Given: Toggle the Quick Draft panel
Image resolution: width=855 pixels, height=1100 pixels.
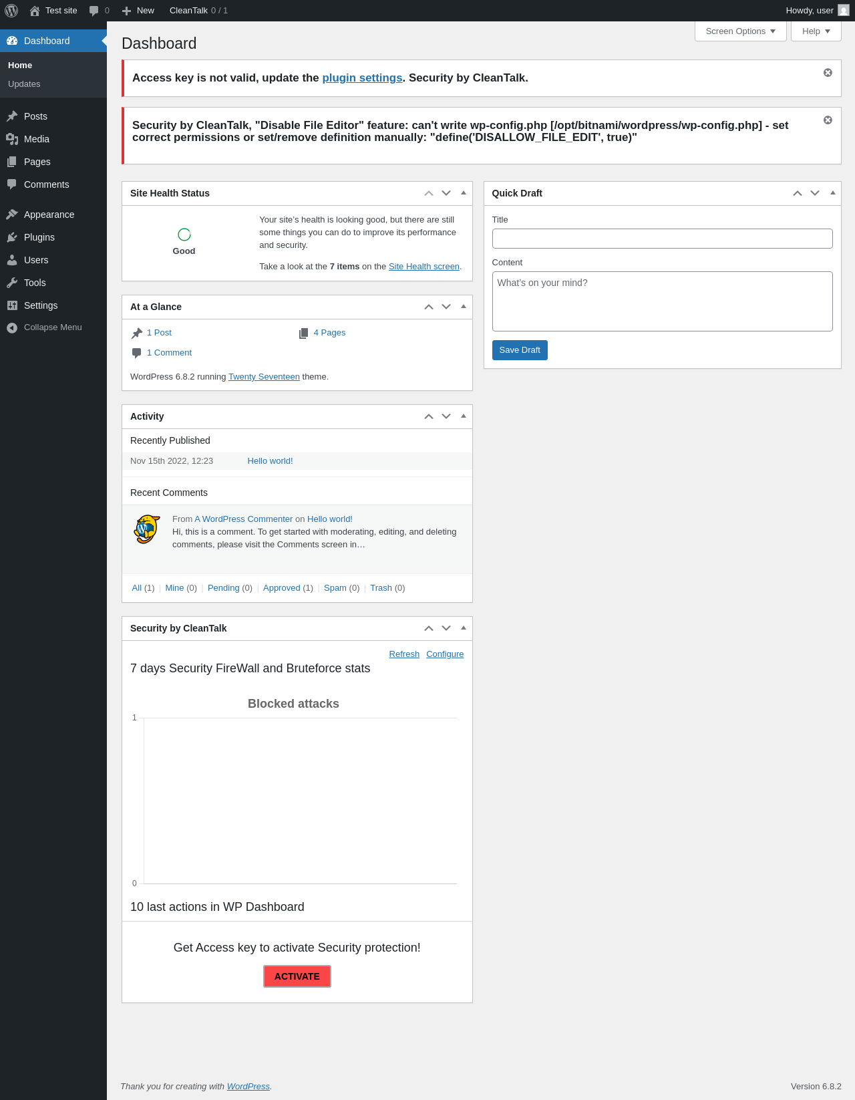Looking at the screenshot, I should (x=832, y=193).
